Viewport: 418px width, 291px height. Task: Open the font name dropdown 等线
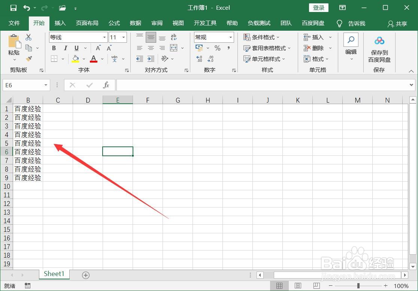click(x=104, y=37)
